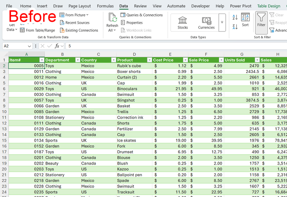Click From Table/Range

click(37, 30)
